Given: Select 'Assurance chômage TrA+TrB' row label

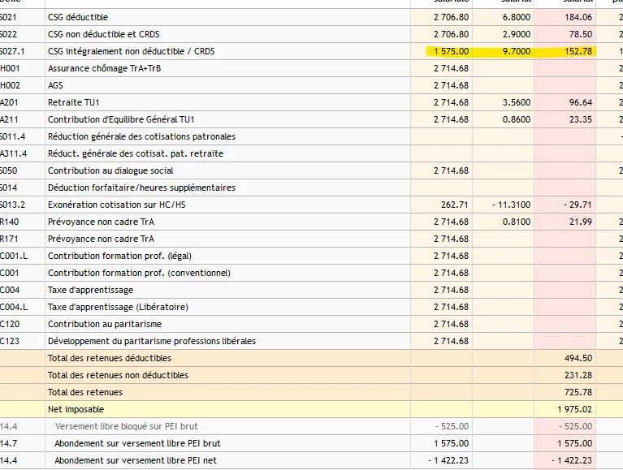Looking at the screenshot, I should pyautogui.click(x=105, y=68).
